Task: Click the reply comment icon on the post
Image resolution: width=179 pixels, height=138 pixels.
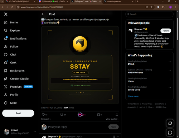Action: pyautogui.click(x=43, y=115)
